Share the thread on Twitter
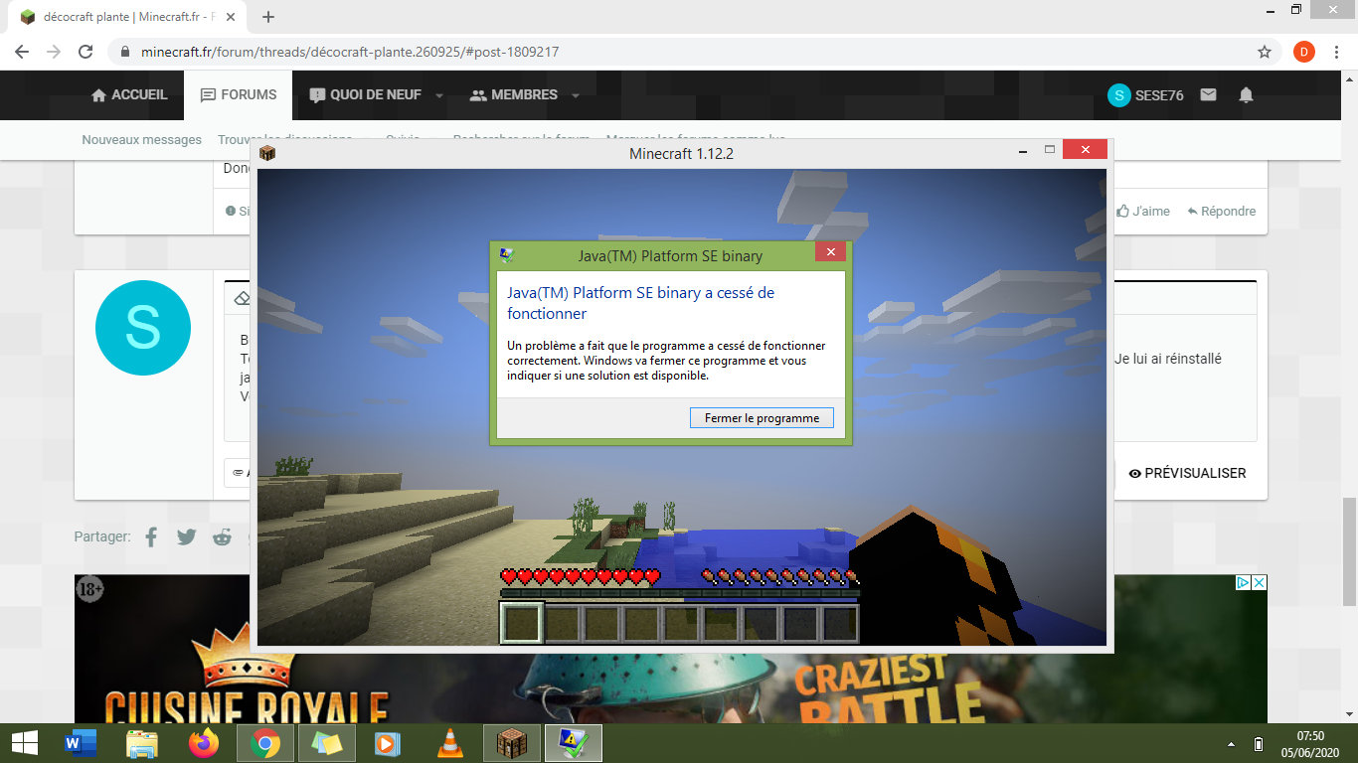Image resolution: width=1358 pixels, height=763 pixels. 186,536
